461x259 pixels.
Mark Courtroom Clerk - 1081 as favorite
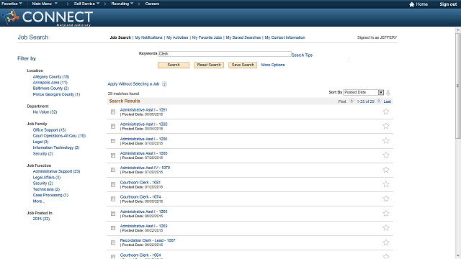pyautogui.click(x=386, y=184)
